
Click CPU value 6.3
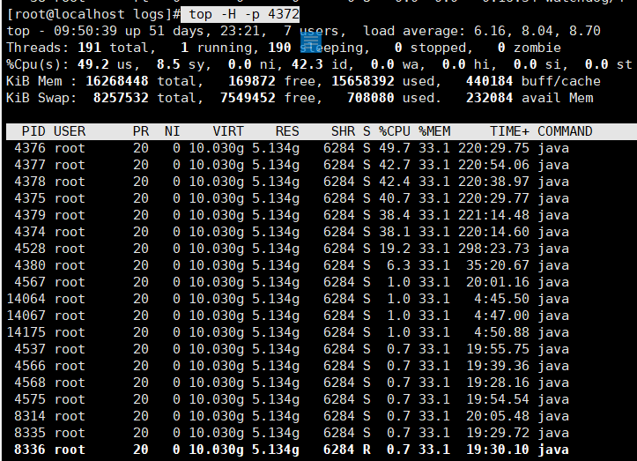pyautogui.click(x=398, y=265)
